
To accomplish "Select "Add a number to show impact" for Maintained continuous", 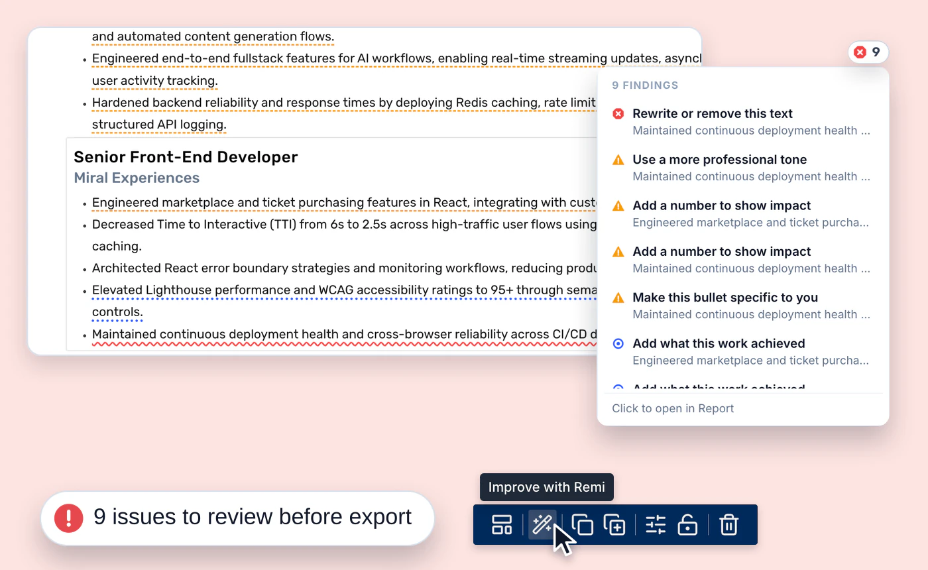I will (x=742, y=259).
